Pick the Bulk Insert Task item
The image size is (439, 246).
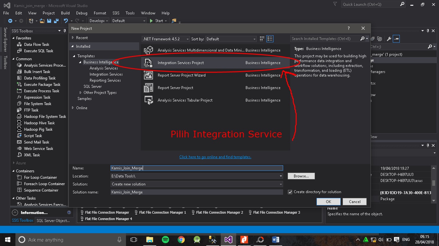[x=37, y=72]
